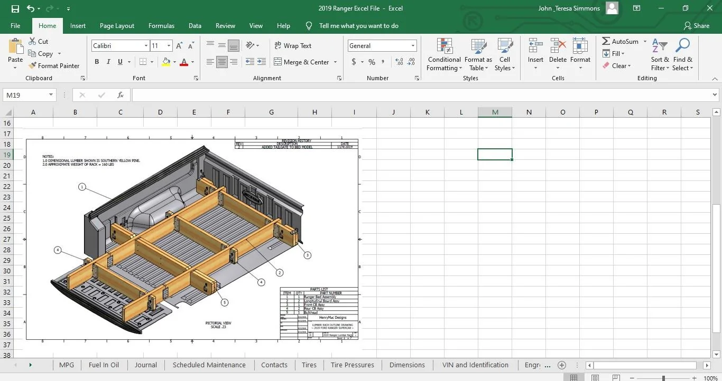Toggle Bold formatting
This screenshot has height=381, width=722.
click(97, 62)
